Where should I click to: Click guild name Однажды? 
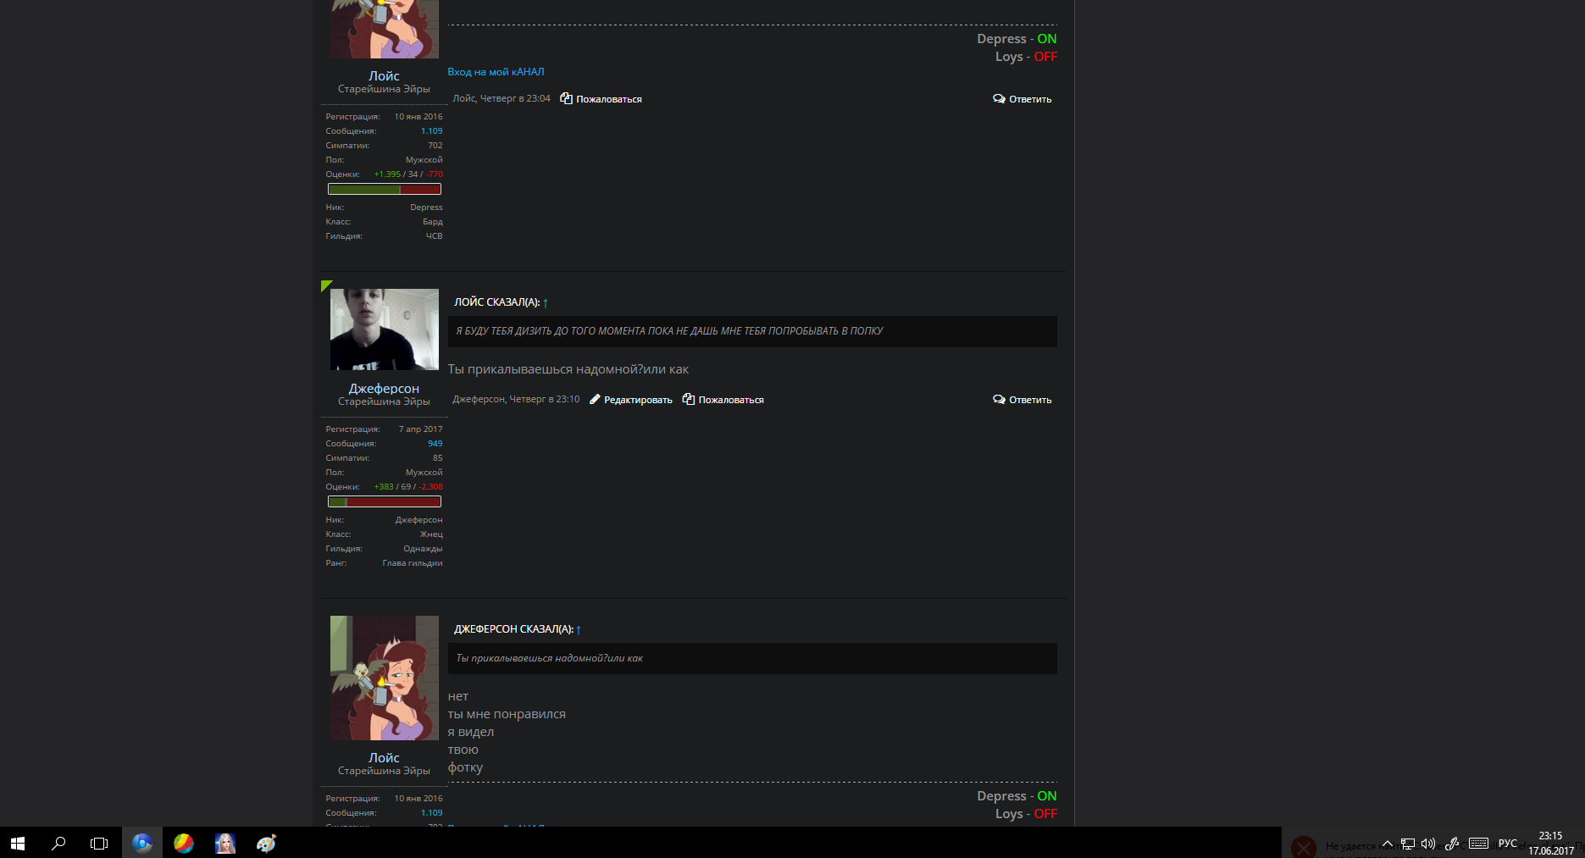coord(423,548)
